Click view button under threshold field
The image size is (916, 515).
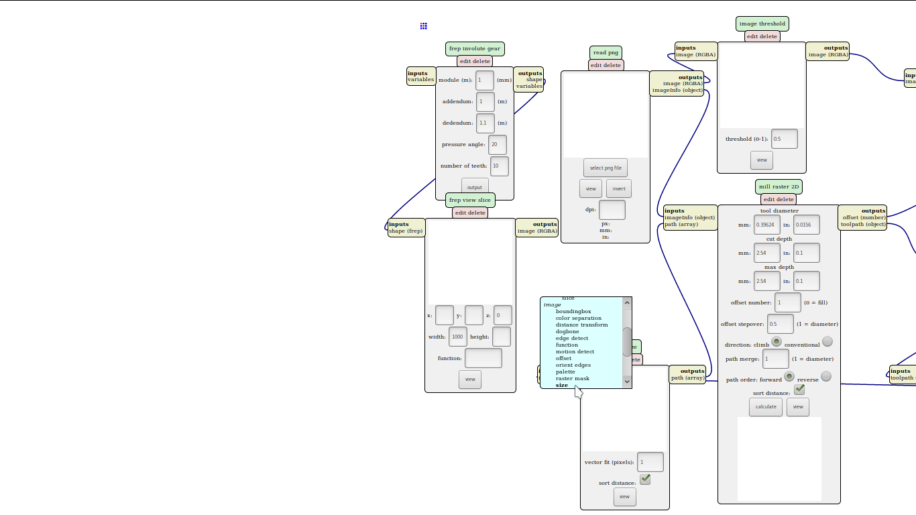[x=762, y=160]
